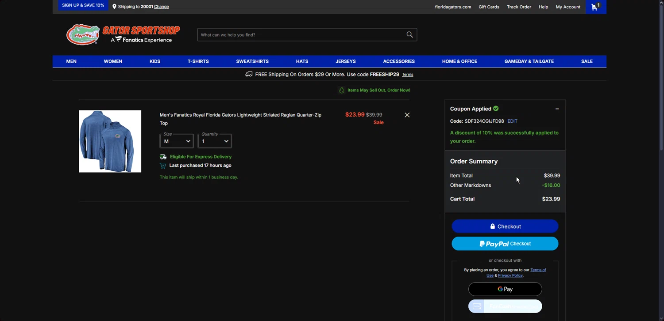
Task: Click Sign Up & Save 10% button
Action: coord(83,5)
